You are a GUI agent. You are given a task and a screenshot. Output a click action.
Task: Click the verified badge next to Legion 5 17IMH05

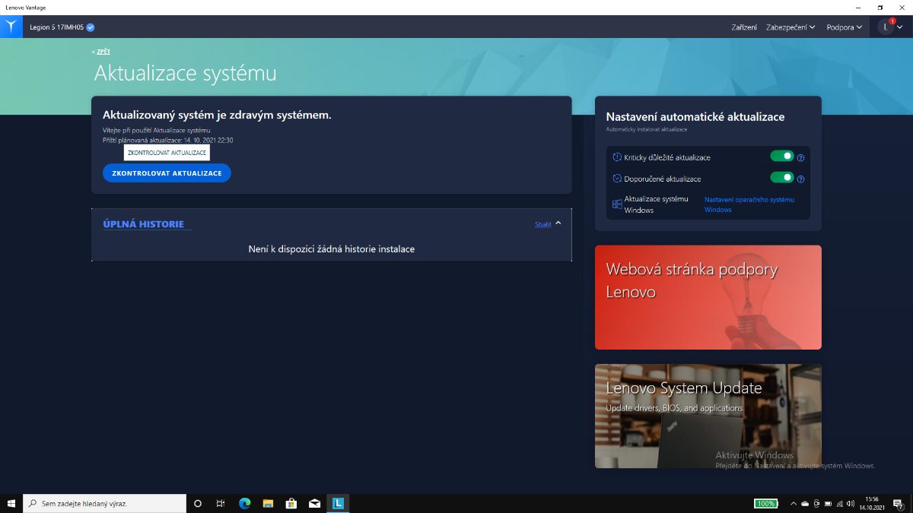click(91, 27)
